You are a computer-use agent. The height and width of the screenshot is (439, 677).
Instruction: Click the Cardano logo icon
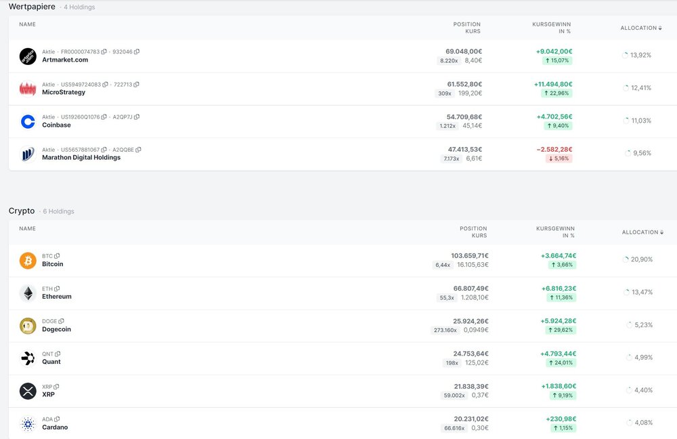[x=28, y=424]
